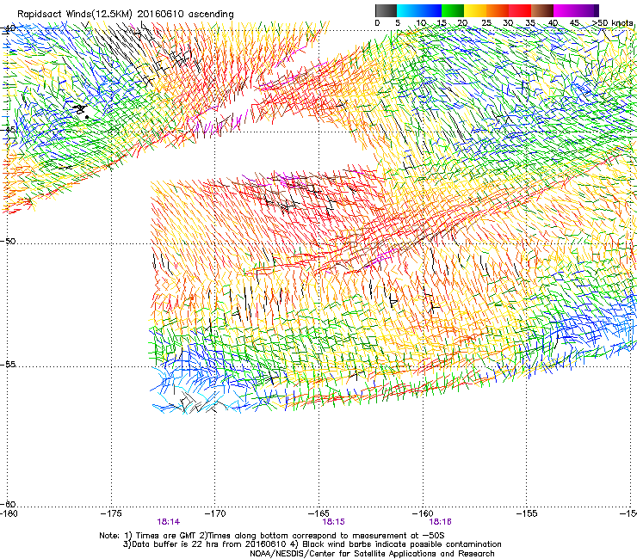Screen dimensions: 637x559
Task: Click the -45 latitude axis label
Action: click(8, 130)
